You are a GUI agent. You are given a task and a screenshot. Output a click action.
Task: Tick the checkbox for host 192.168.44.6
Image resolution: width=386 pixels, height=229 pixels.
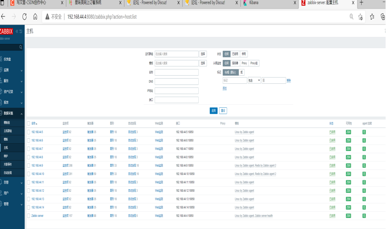tap(28, 140)
